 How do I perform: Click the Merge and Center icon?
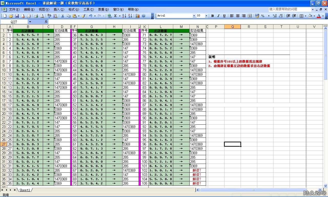[x=250, y=16]
